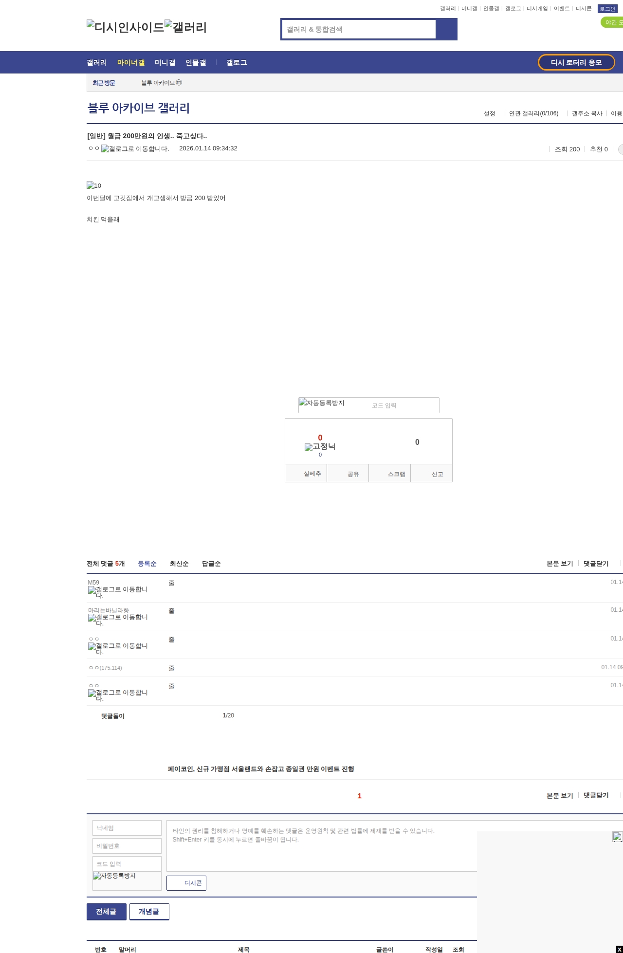This screenshot has width=623, height=953.
Task: Click 본문 보기 in the comment sort header
Action: 560,564
